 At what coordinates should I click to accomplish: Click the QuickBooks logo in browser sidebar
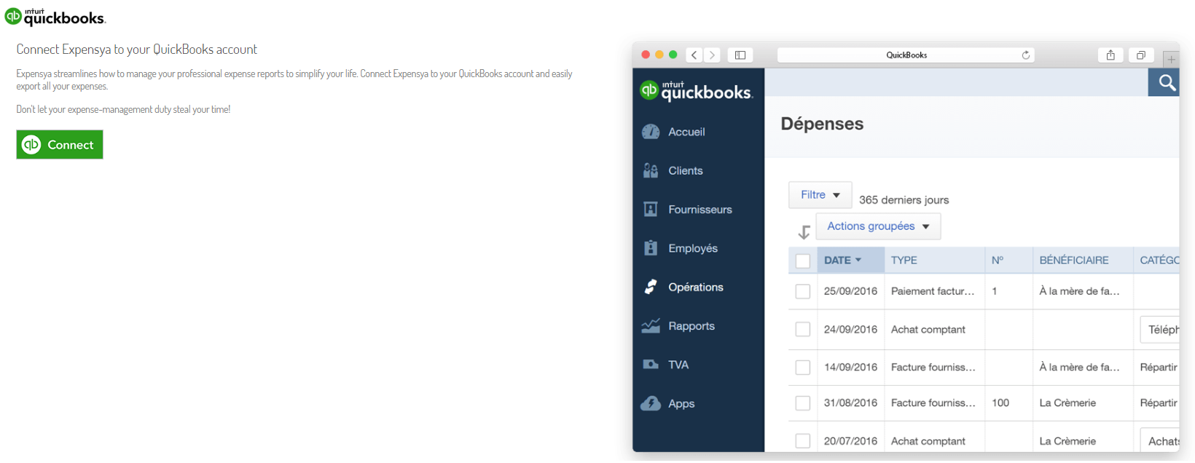696,90
